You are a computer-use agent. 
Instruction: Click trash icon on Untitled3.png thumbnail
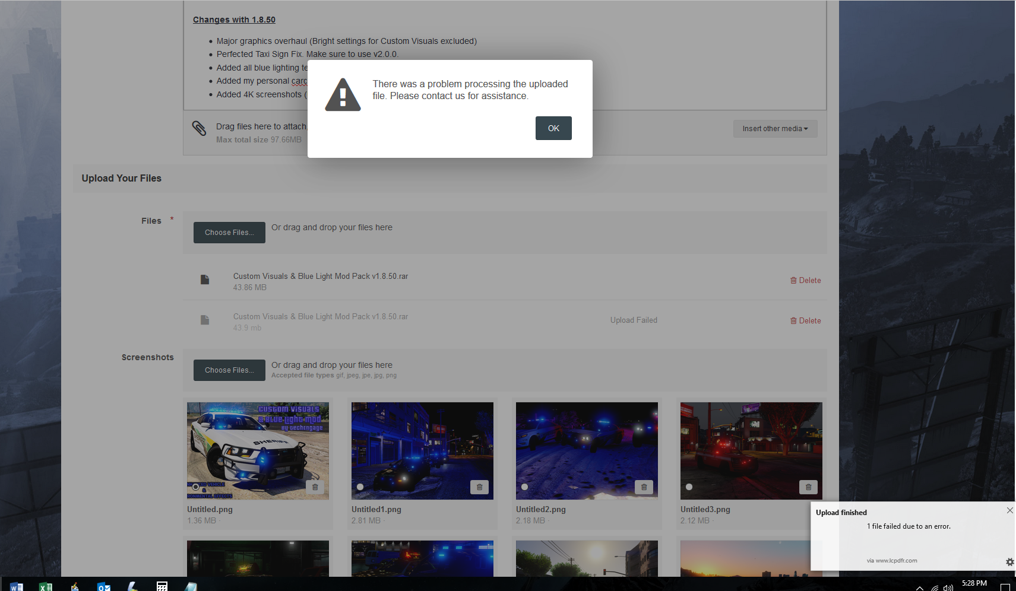coord(809,487)
